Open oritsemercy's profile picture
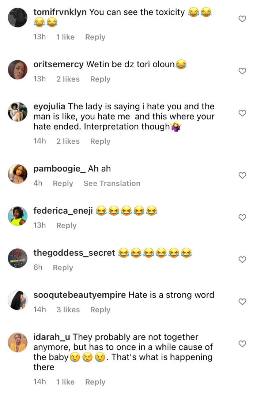The image size is (260, 395). coord(18,69)
